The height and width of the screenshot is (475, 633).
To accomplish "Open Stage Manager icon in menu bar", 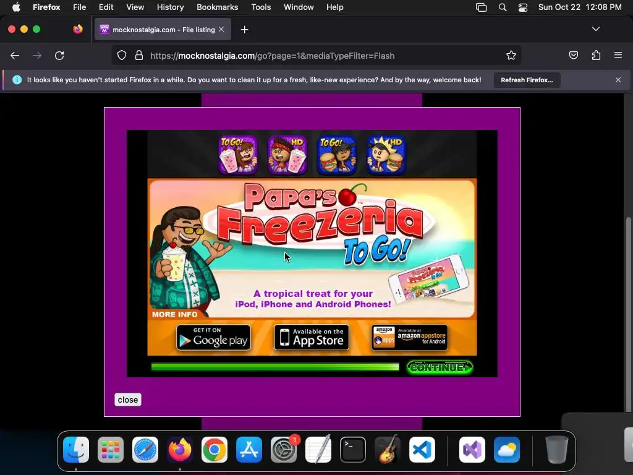I will pyautogui.click(x=481, y=7).
